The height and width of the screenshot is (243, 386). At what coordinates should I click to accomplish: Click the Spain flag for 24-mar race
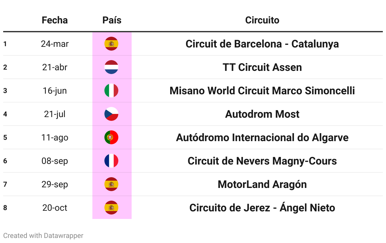(111, 44)
